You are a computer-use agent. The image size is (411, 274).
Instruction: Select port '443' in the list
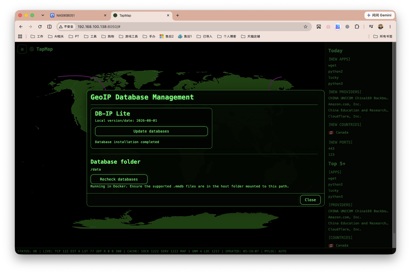tap(331, 149)
